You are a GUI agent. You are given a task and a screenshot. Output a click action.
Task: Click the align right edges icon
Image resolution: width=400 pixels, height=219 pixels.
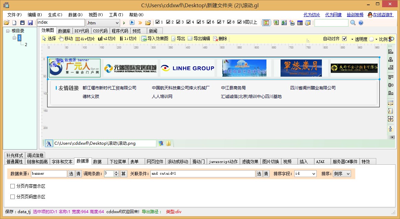click(x=391, y=67)
